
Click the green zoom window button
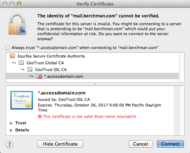tap(19, 4)
